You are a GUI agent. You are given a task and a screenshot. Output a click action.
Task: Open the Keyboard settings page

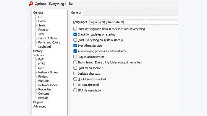pyautogui.click(x=44, y=47)
